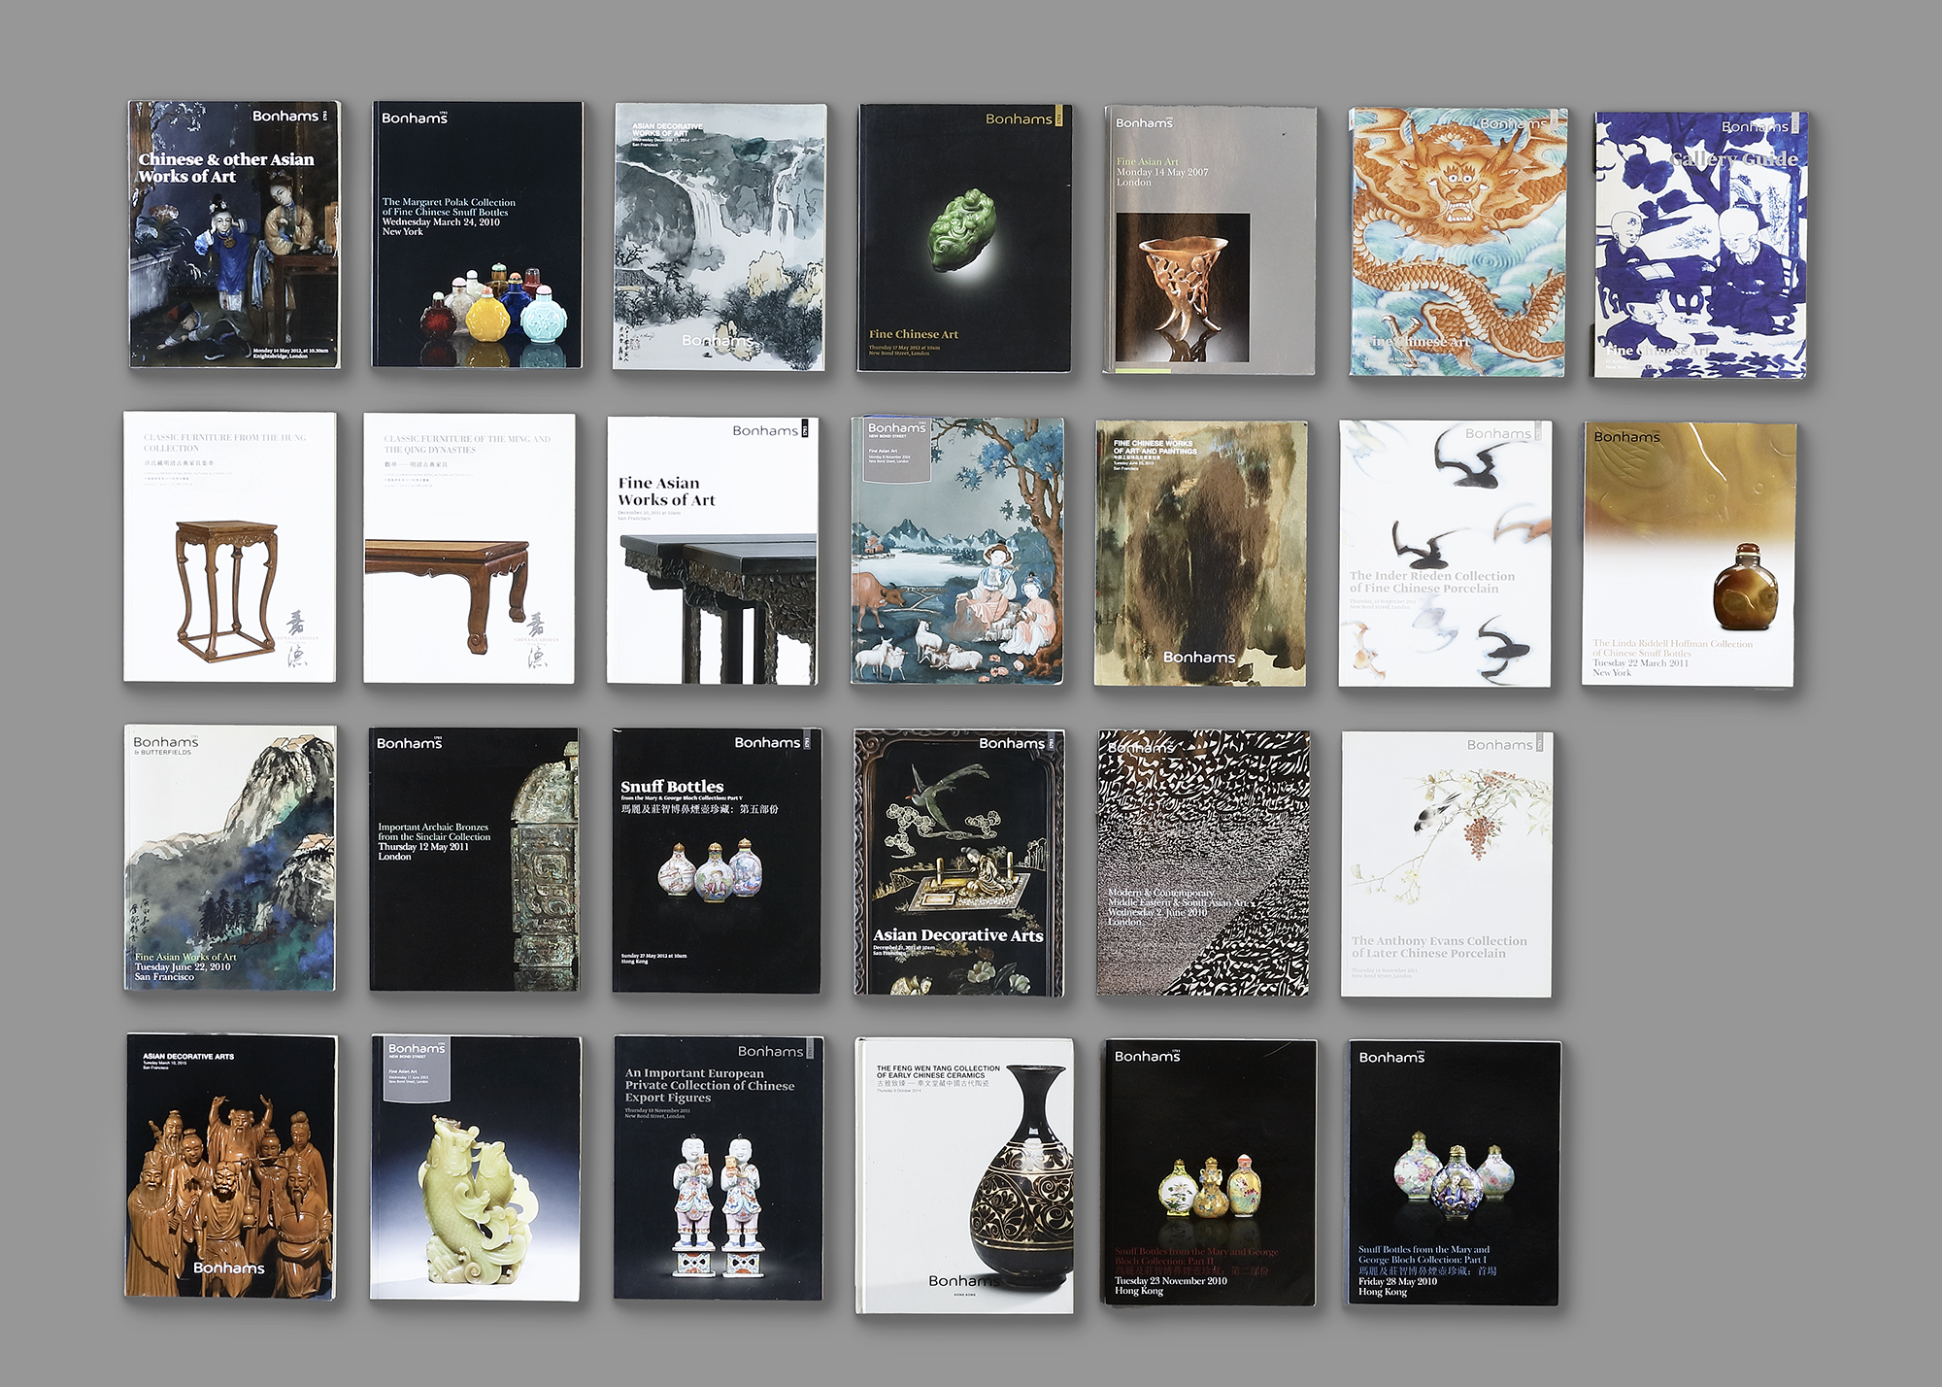Select the Feng Wen Tang Collection ceramics catalogue
The height and width of the screenshot is (1387, 1942).
[x=964, y=1175]
